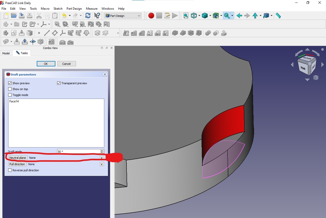Create a new document with toolbar icon
326x218 pixels.
[6, 16]
